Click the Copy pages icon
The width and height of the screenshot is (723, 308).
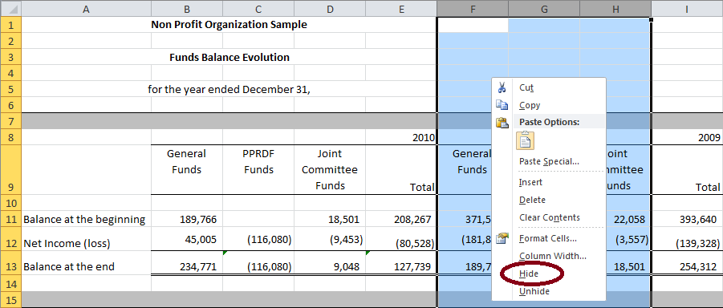tap(502, 105)
